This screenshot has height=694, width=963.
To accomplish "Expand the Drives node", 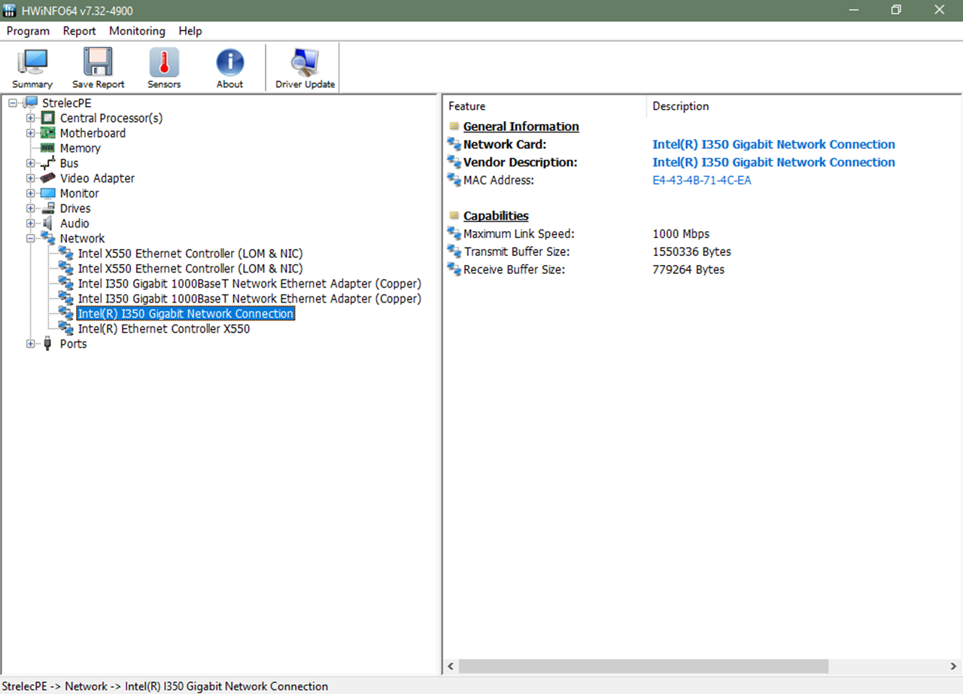I will pyautogui.click(x=30, y=209).
